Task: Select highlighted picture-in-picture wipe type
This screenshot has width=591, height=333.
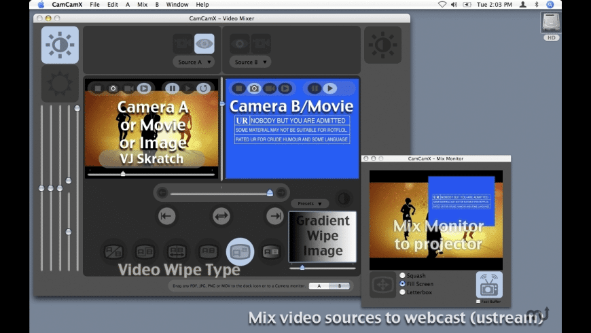Action: (240, 251)
